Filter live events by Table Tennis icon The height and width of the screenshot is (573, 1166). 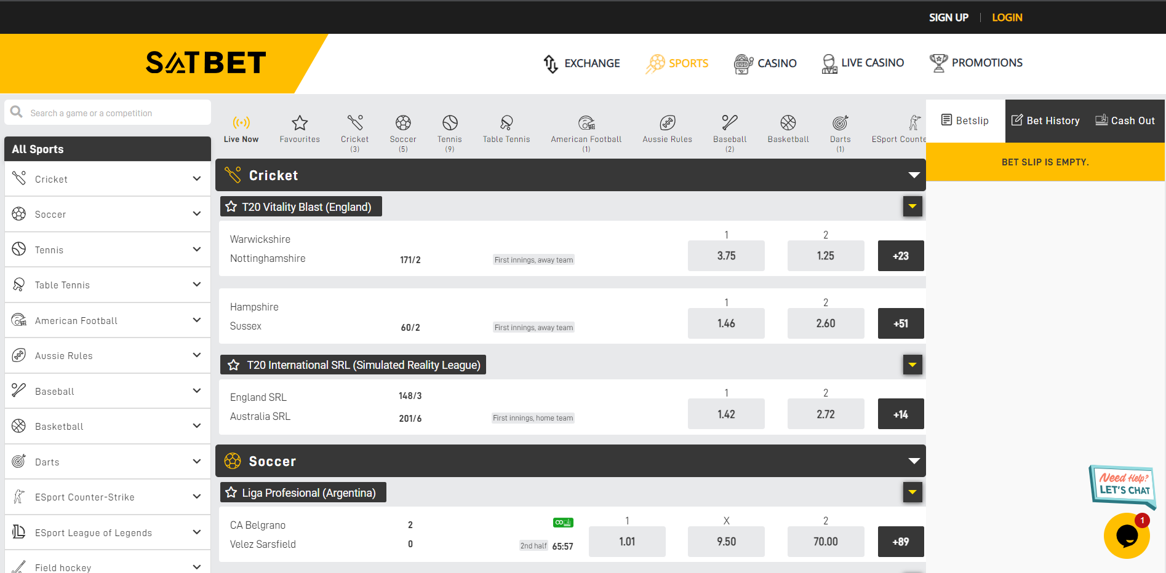506,122
